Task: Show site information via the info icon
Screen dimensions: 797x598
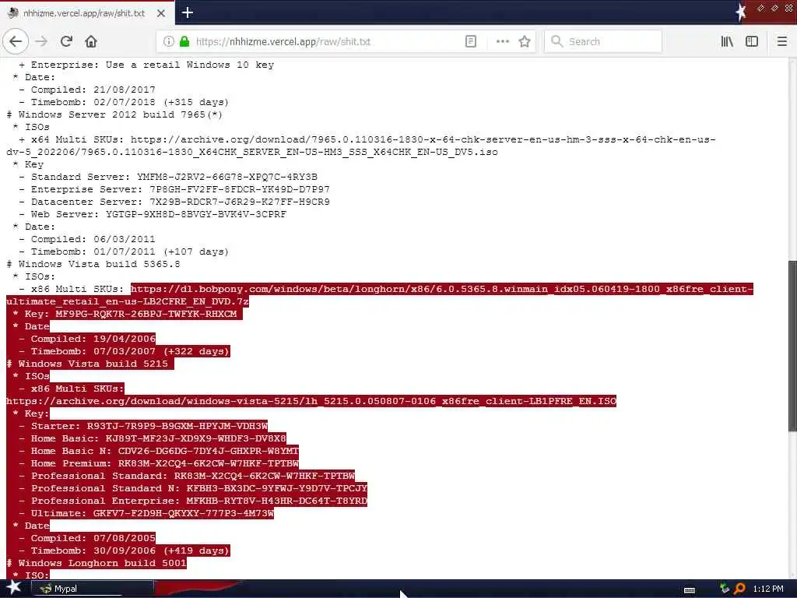Action: coord(169,42)
